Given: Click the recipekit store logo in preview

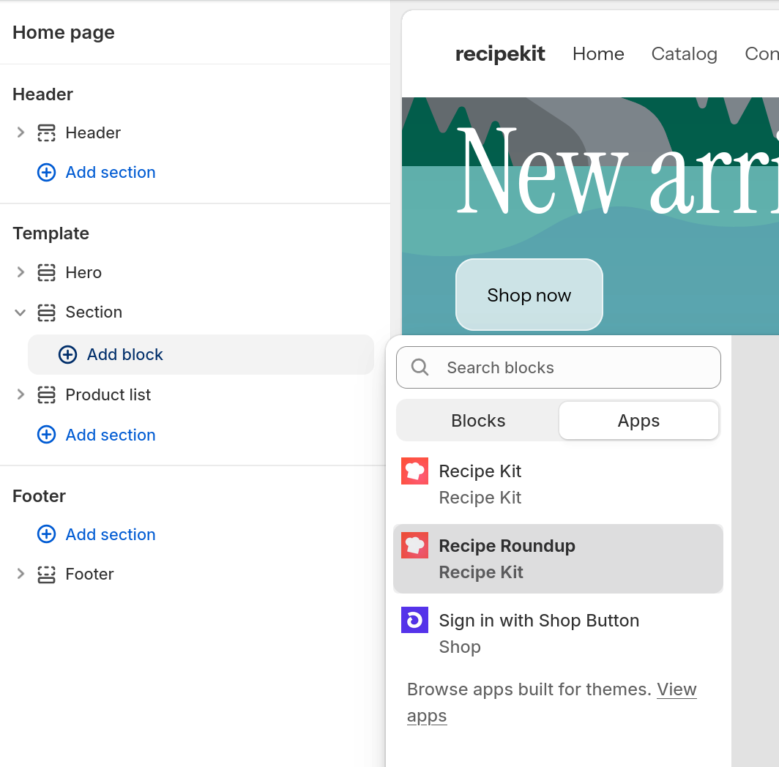Looking at the screenshot, I should point(500,53).
